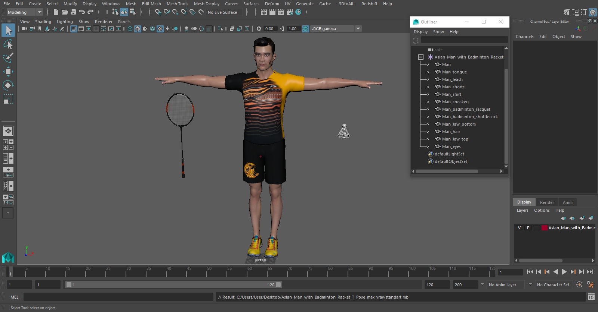Toggle layer playback P box
This screenshot has width=598, height=312.
pyautogui.click(x=528, y=228)
